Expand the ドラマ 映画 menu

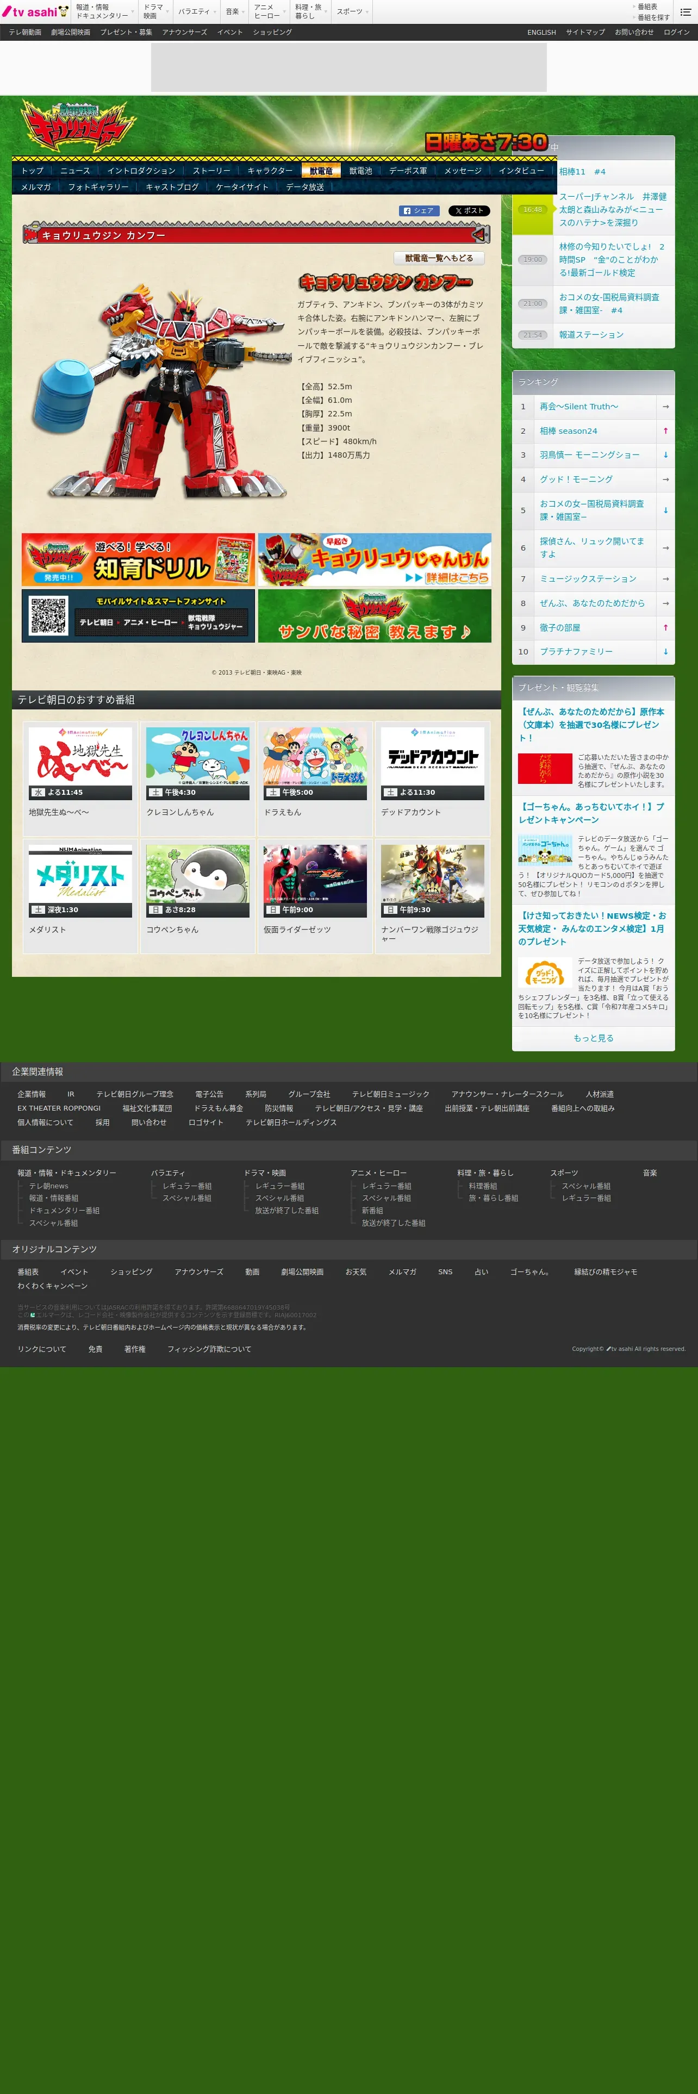click(156, 11)
